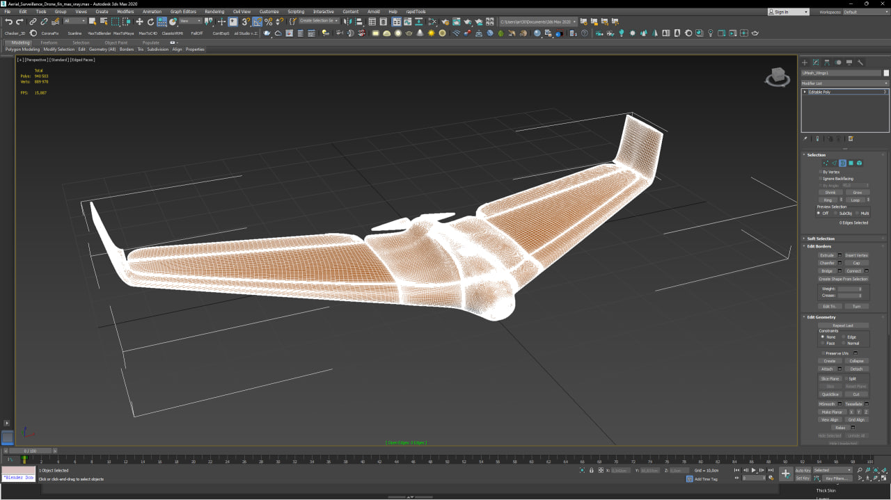Open the Create Selection Set dropdown

319,21
